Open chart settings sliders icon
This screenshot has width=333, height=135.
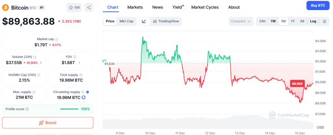324,21
